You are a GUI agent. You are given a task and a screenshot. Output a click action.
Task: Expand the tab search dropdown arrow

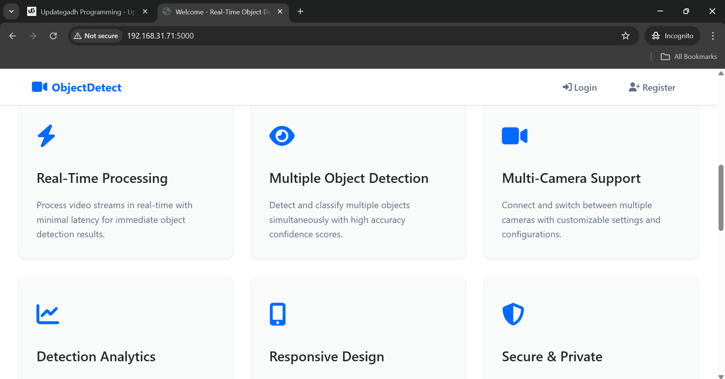pyautogui.click(x=11, y=11)
